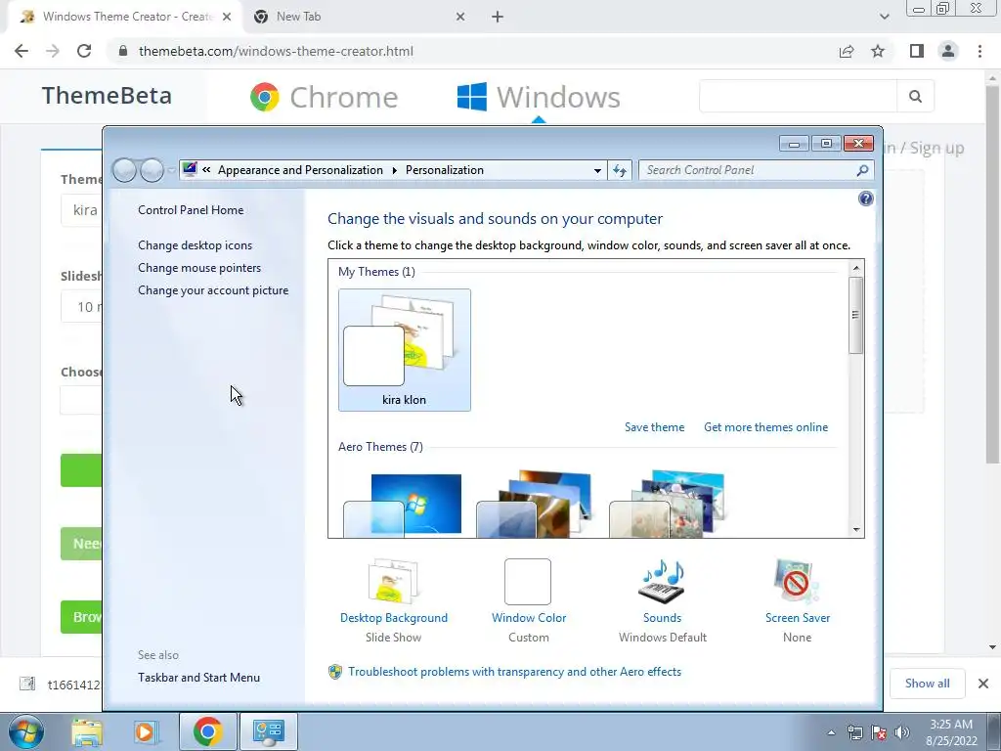The height and width of the screenshot is (751, 1001).
Task: Open the Desktop Background slide show icon
Action: 394,581
